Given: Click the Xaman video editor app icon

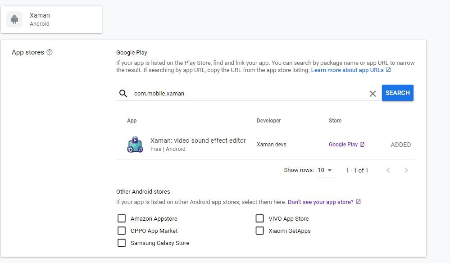Looking at the screenshot, I should tap(135, 145).
